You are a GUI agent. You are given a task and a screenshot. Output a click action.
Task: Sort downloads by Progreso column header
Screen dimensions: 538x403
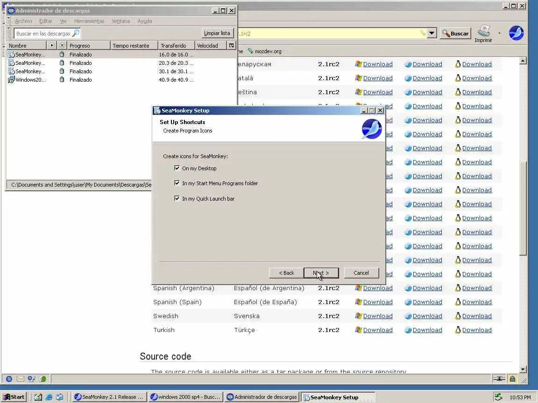pyautogui.click(x=89, y=45)
